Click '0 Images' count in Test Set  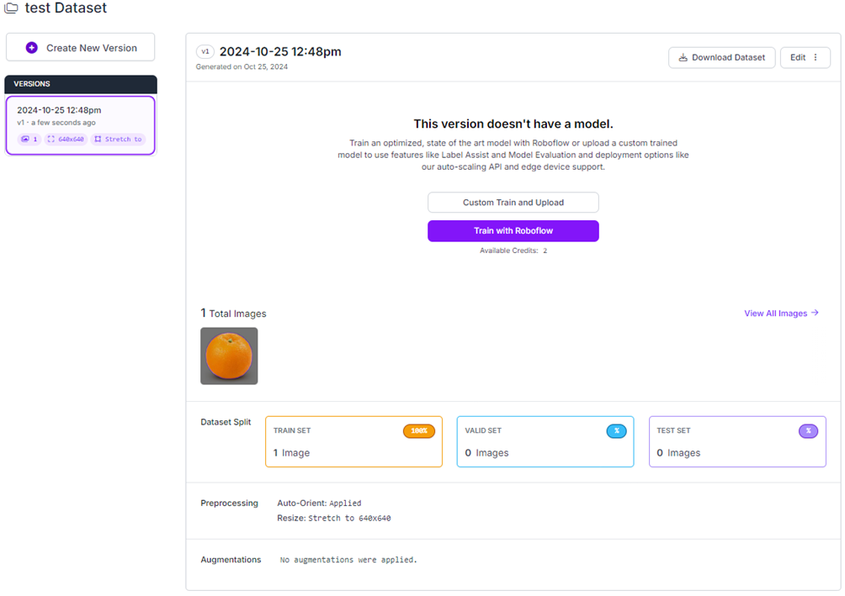pyautogui.click(x=678, y=453)
